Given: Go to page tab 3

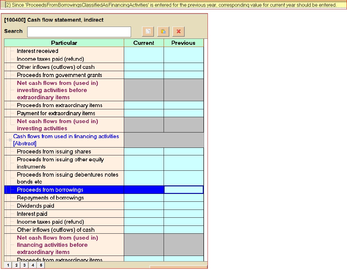Looking at the screenshot, I should click(x=24, y=265).
